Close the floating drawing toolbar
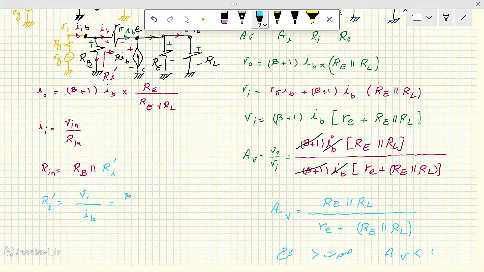Viewport: 484px width, 272px height. (329, 19)
